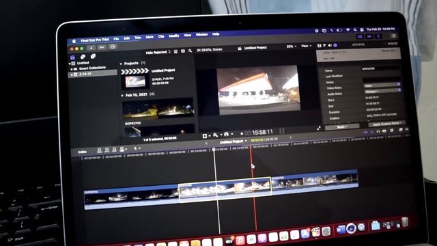The image size is (437, 246).
Task: Open timeline Untitled Project title dropdown
Action: click(234, 141)
